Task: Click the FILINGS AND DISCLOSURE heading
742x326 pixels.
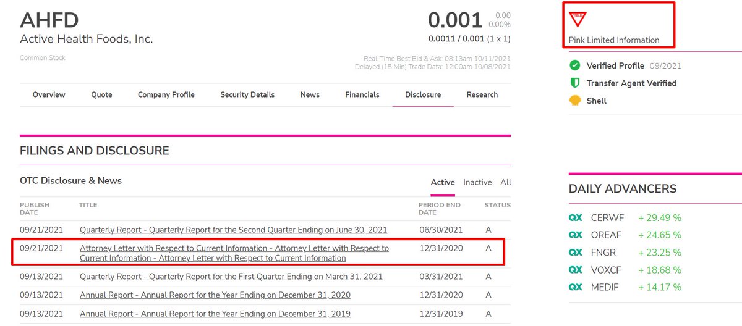Action: tap(94, 151)
